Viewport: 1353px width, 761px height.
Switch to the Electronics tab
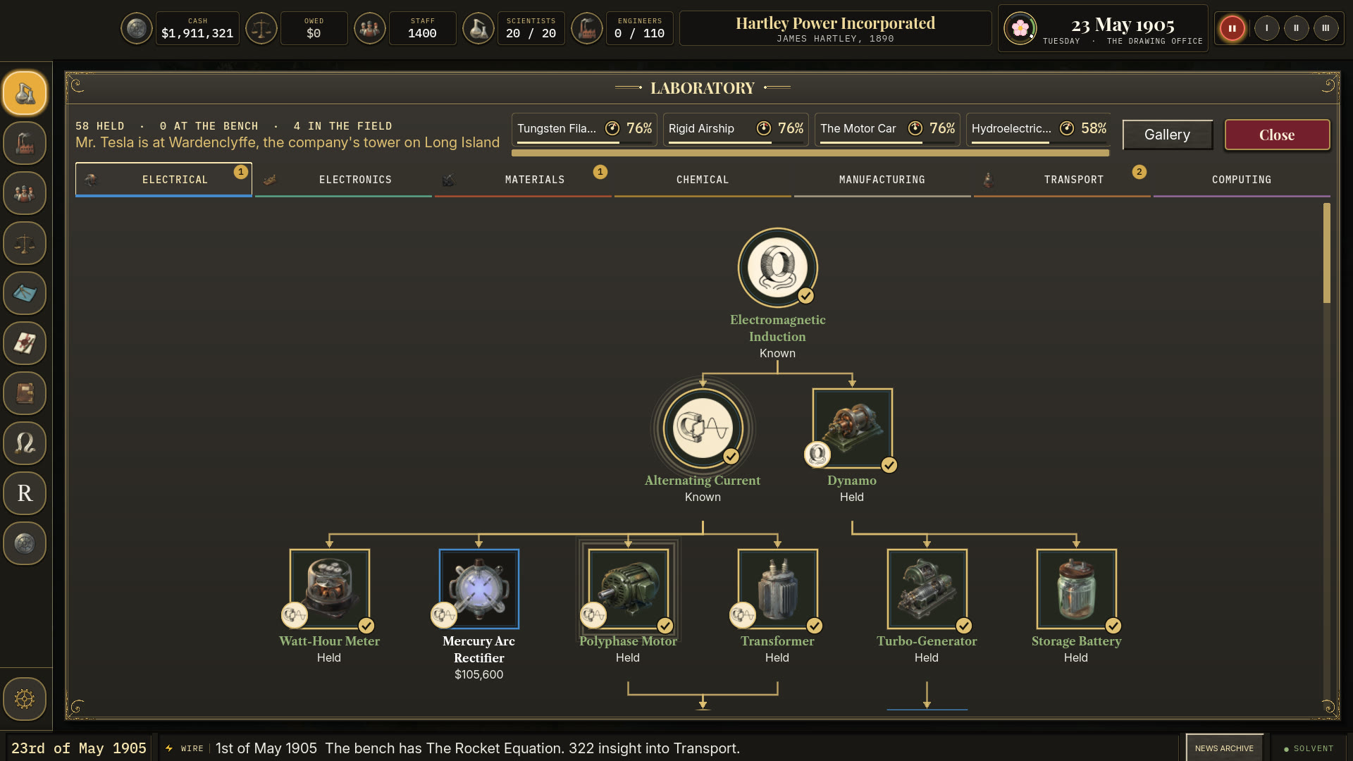343,180
